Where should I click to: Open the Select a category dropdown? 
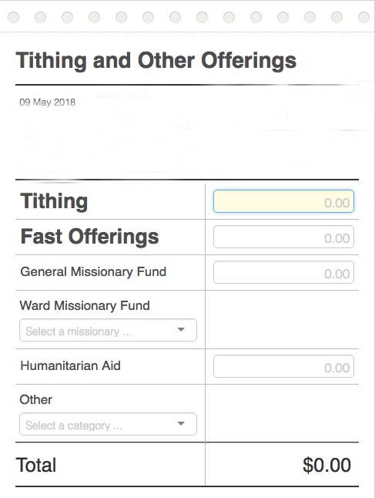tap(108, 424)
